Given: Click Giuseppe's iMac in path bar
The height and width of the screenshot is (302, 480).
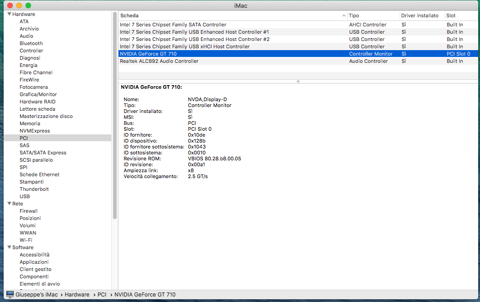Looking at the screenshot, I should pyautogui.click(x=36, y=295).
